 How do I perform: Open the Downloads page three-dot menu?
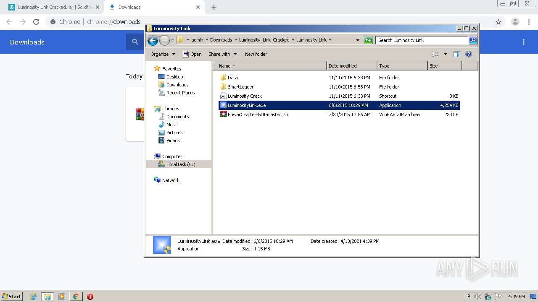coord(524,42)
